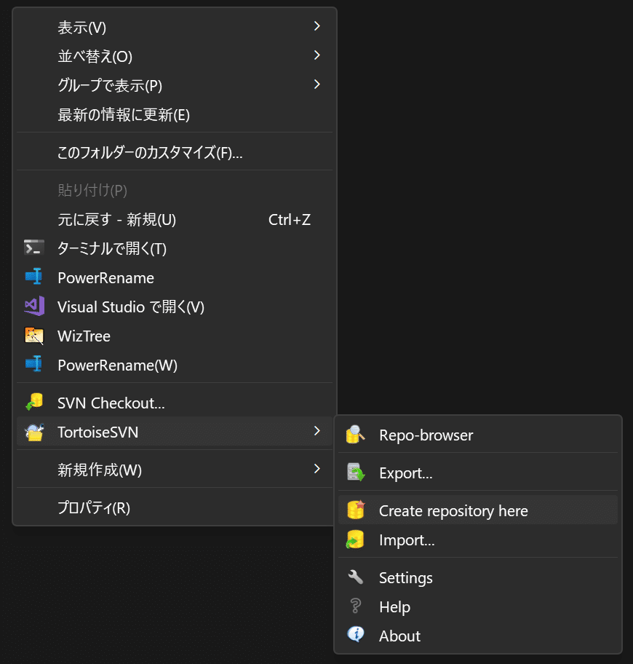The image size is (633, 664).
Task: Click the Settings wrench icon
Action: point(356,577)
